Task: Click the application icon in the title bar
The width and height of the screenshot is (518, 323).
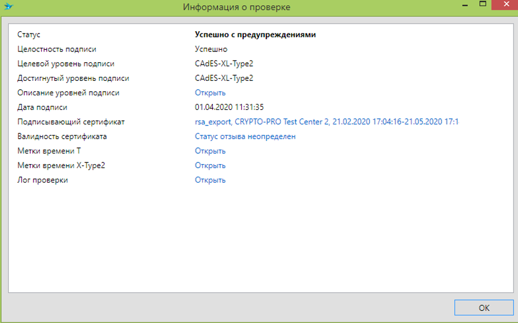Action: pyautogui.click(x=8, y=7)
